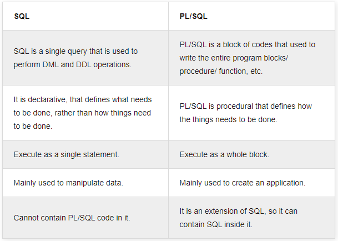The width and height of the screenshot is (338, 241).
Task: Click the line 'be done, rather than how things need'
Action: [83, 113]
